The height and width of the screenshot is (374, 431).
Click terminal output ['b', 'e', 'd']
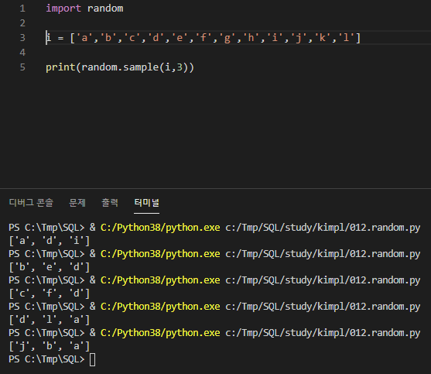point(50,267)
